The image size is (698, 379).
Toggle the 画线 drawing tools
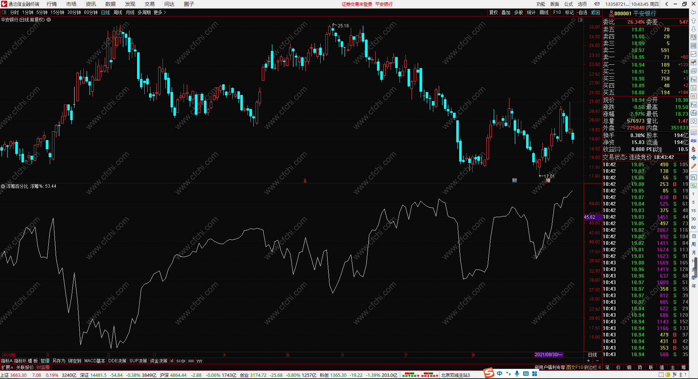544,12
